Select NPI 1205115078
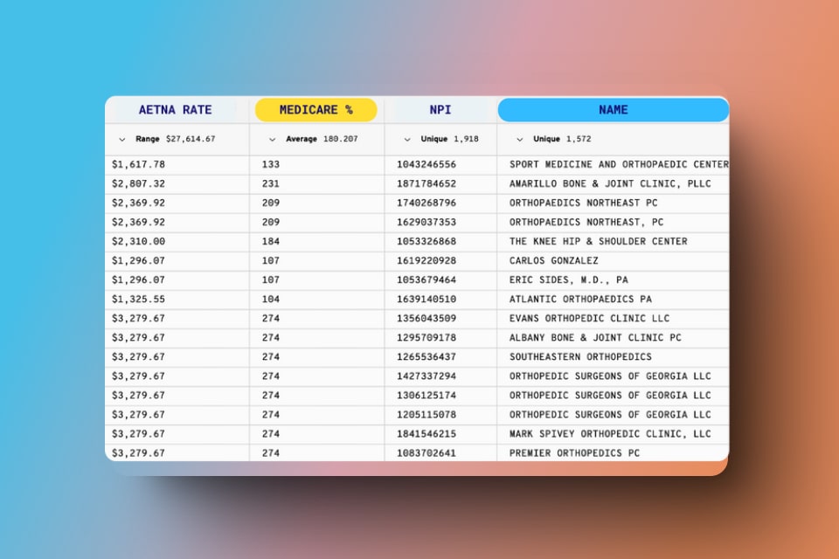The image size is (839, 559). (426, 415)
